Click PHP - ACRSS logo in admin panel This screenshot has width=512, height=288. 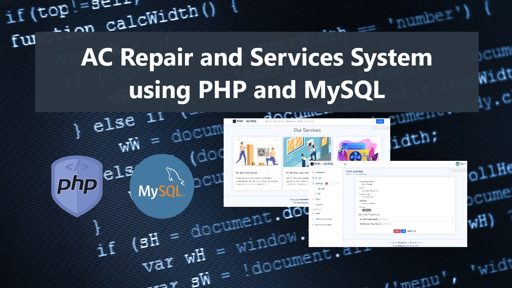pos(322,164)
